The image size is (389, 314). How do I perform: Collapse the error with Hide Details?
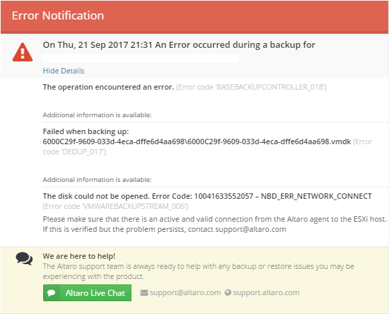(x=63, y=71)
